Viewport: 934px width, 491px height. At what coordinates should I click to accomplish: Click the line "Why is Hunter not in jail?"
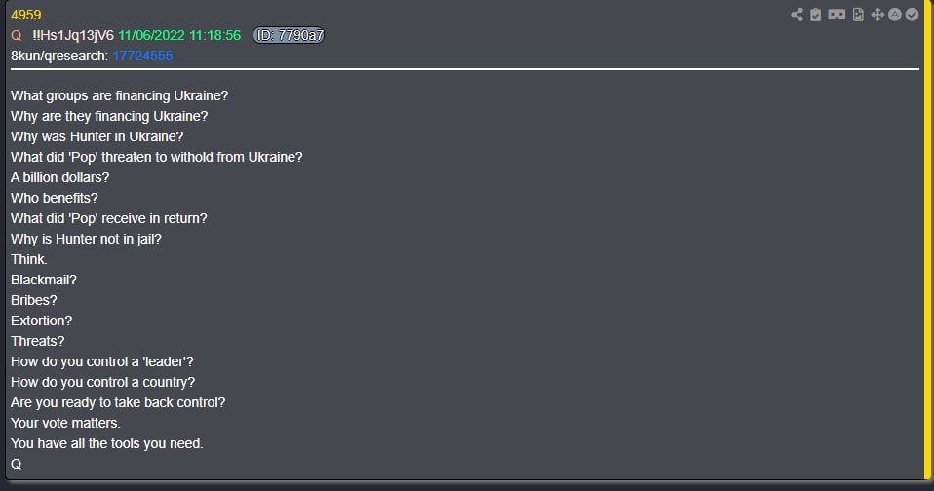point(86,239)
